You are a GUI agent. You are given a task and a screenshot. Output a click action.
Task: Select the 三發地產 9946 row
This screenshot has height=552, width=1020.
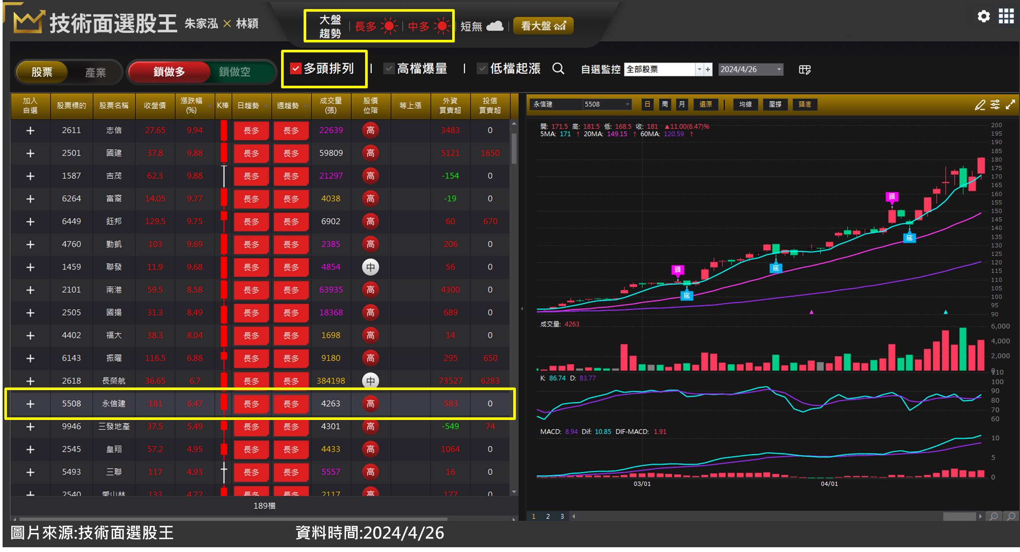(x=260, y=427)
